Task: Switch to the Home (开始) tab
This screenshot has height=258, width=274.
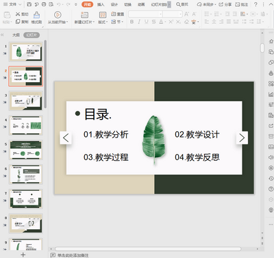Action: tap(87, 4)
